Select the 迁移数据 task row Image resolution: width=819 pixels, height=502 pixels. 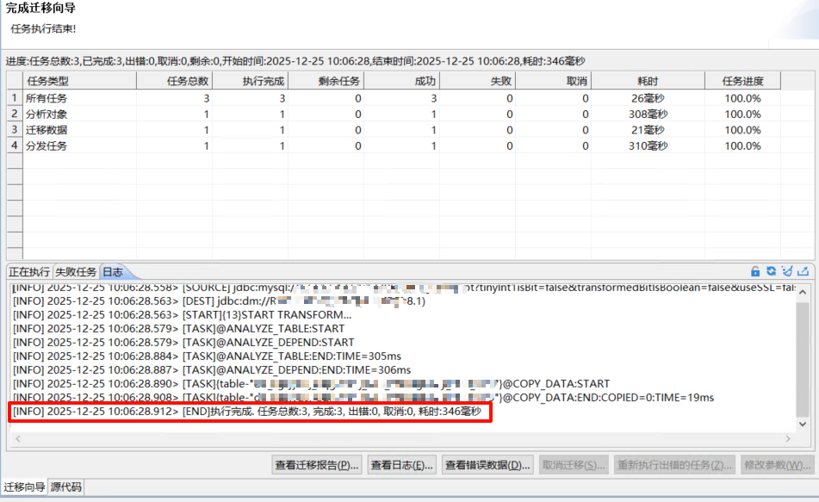point(47,130)
